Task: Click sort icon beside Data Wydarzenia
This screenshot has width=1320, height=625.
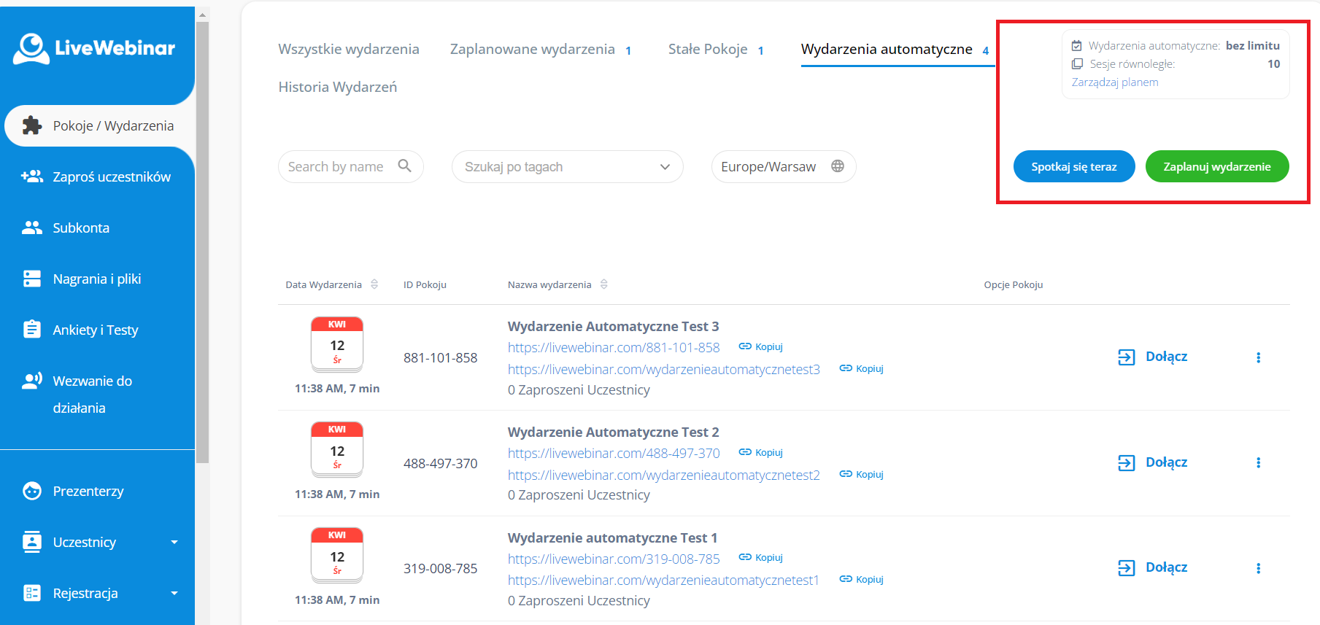Action: click(x=374, y=284)
